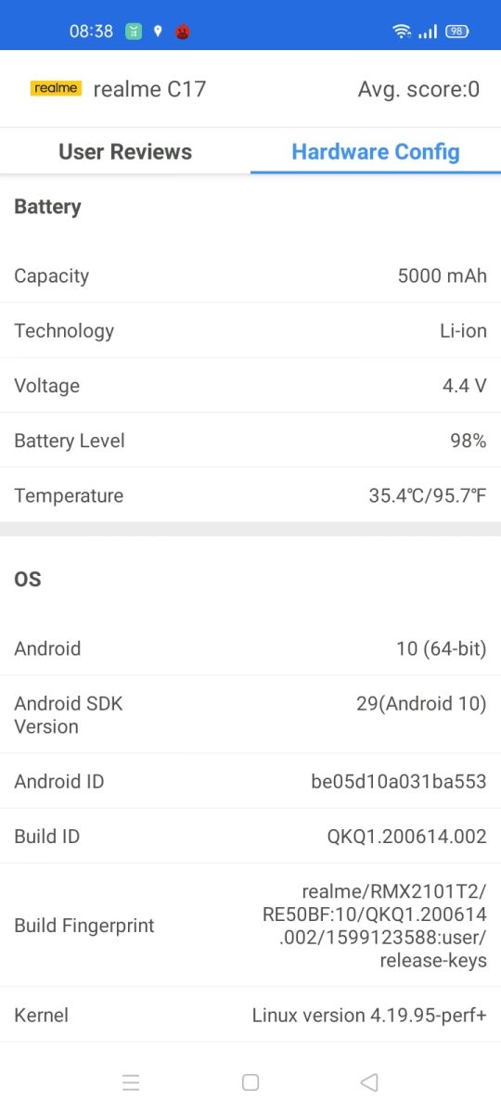501x1113 pixels.
Task: Tap the red bug notification icon
Action: click(x=184, y=31)
